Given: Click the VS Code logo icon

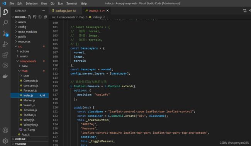Looking at the screenshot, I should coord(4,3).
